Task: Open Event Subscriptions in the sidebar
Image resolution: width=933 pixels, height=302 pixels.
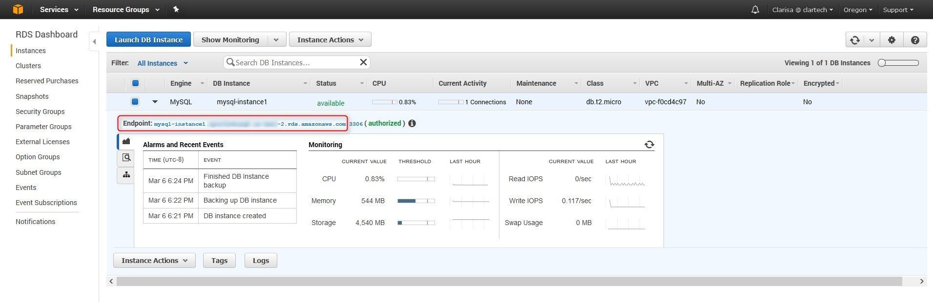Action: 46,203
